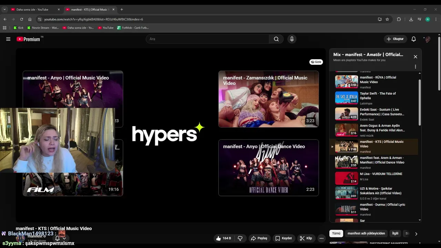Viewport: 441px width, 248px height.
Task: Open more actions under the video
Action: click(x=321, y=238)
